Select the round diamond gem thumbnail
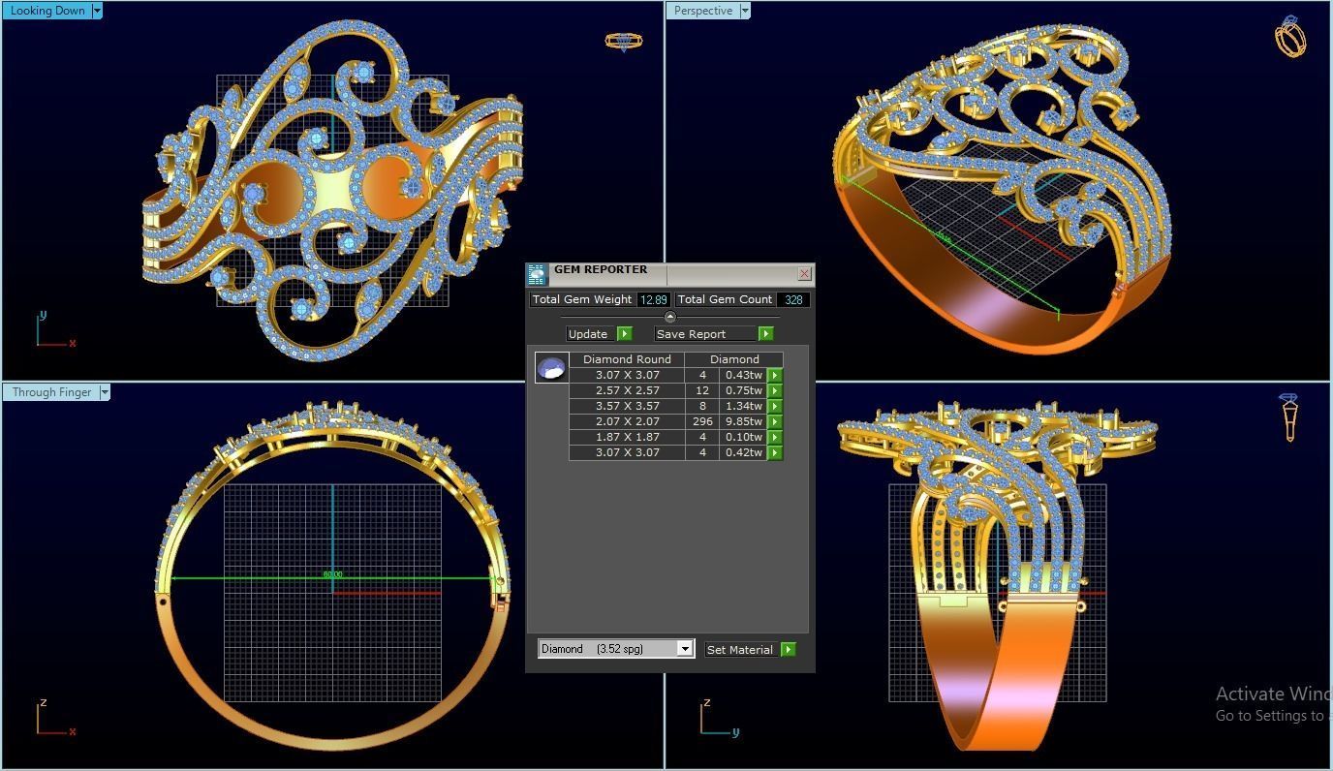The height and width of the screenshot is (771, 1333). pyautogui.click(x=551, y=368)
